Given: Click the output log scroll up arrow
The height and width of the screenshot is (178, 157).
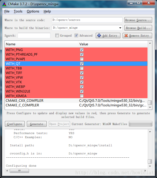Looking at the screenshot, I should pos(150,132).
